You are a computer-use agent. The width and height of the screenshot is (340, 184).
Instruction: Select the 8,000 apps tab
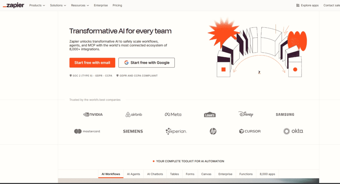pos(267,174)
